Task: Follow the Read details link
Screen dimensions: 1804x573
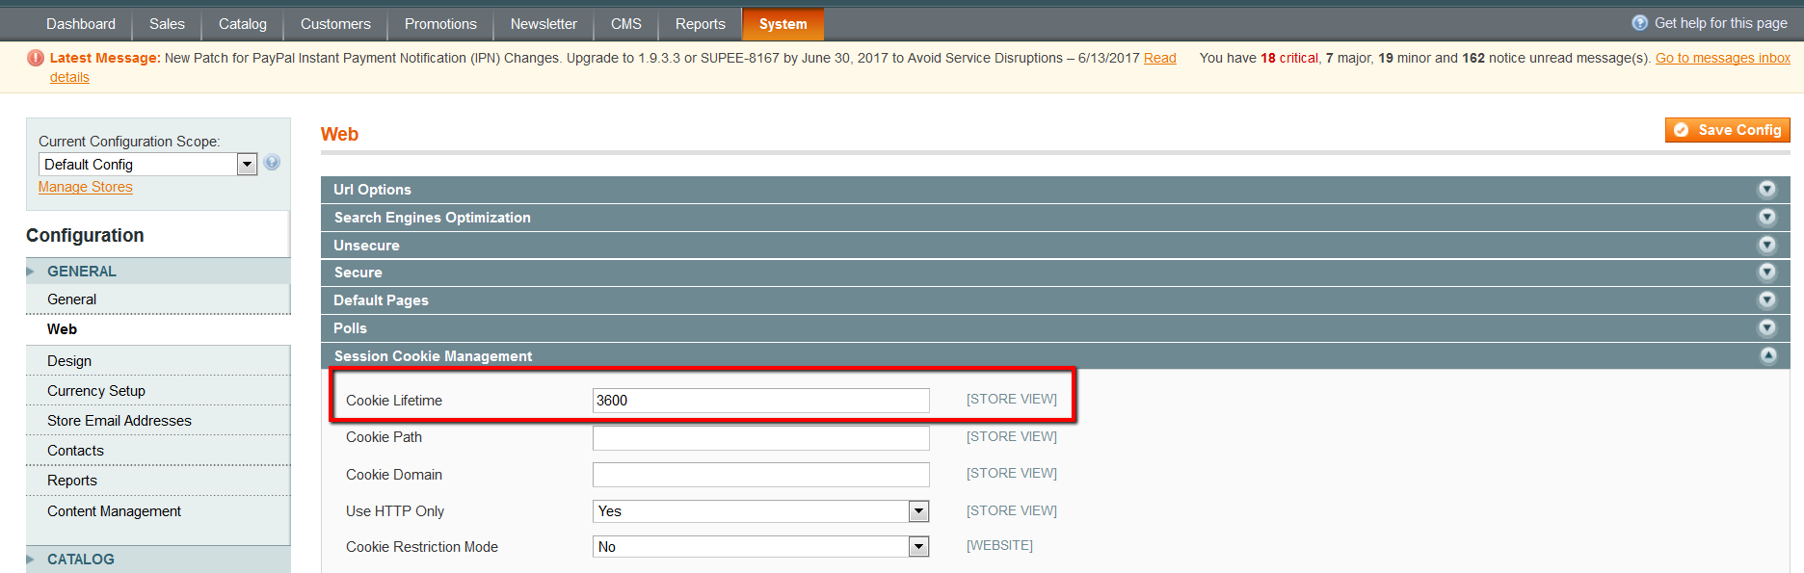Action: (x=1160, y=58)
